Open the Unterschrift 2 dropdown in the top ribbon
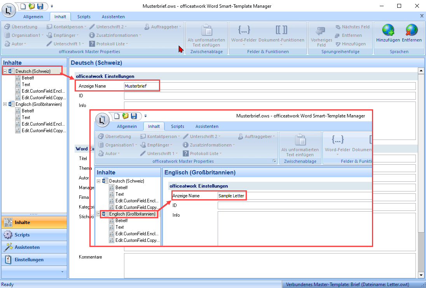The height and width of the screenshot is (288, 426). 108,27
